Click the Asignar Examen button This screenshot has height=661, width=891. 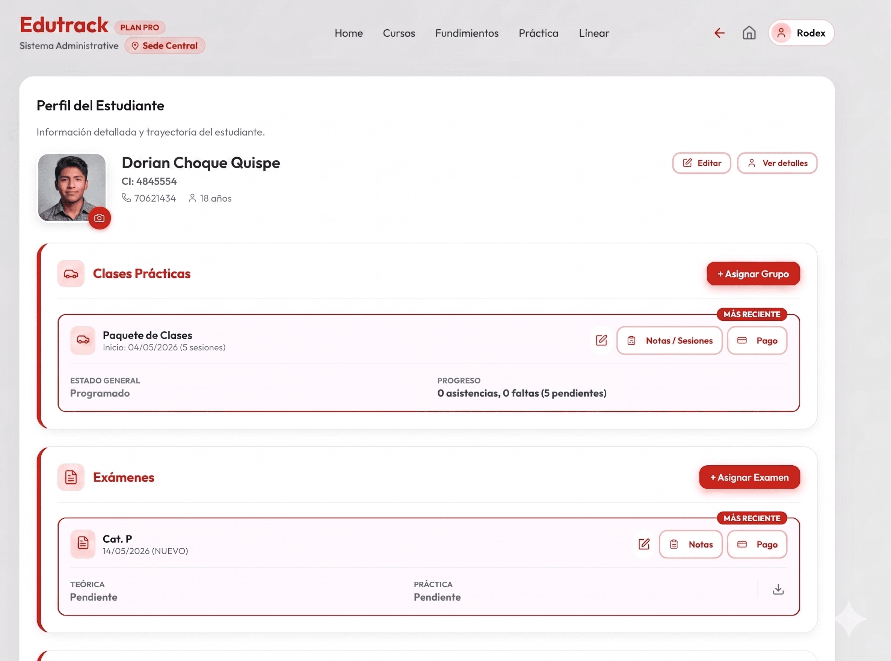(750, 477)
